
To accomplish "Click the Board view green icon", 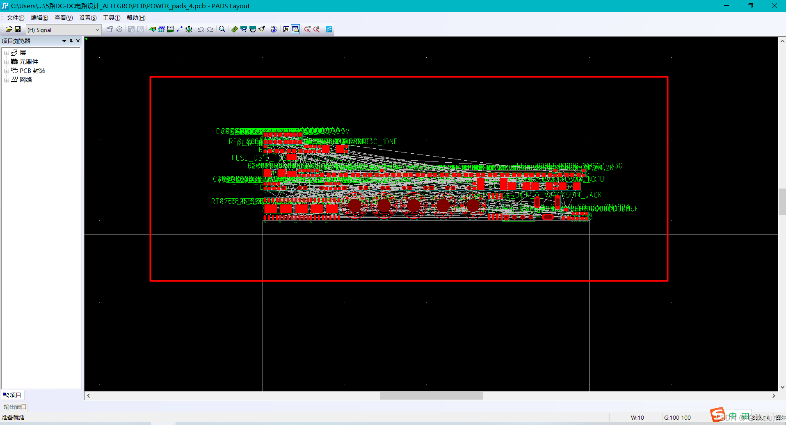I will click(235, 29).
